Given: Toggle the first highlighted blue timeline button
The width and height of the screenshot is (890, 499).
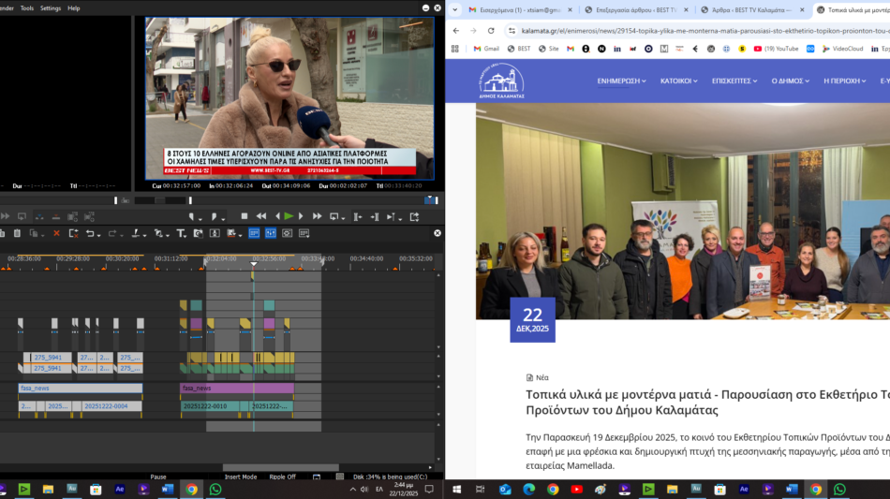Looking at the screenshot, I should (254, 233).
